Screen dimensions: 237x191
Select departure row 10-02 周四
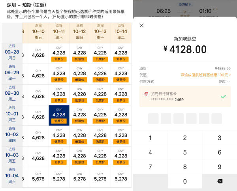pos(12,136)
